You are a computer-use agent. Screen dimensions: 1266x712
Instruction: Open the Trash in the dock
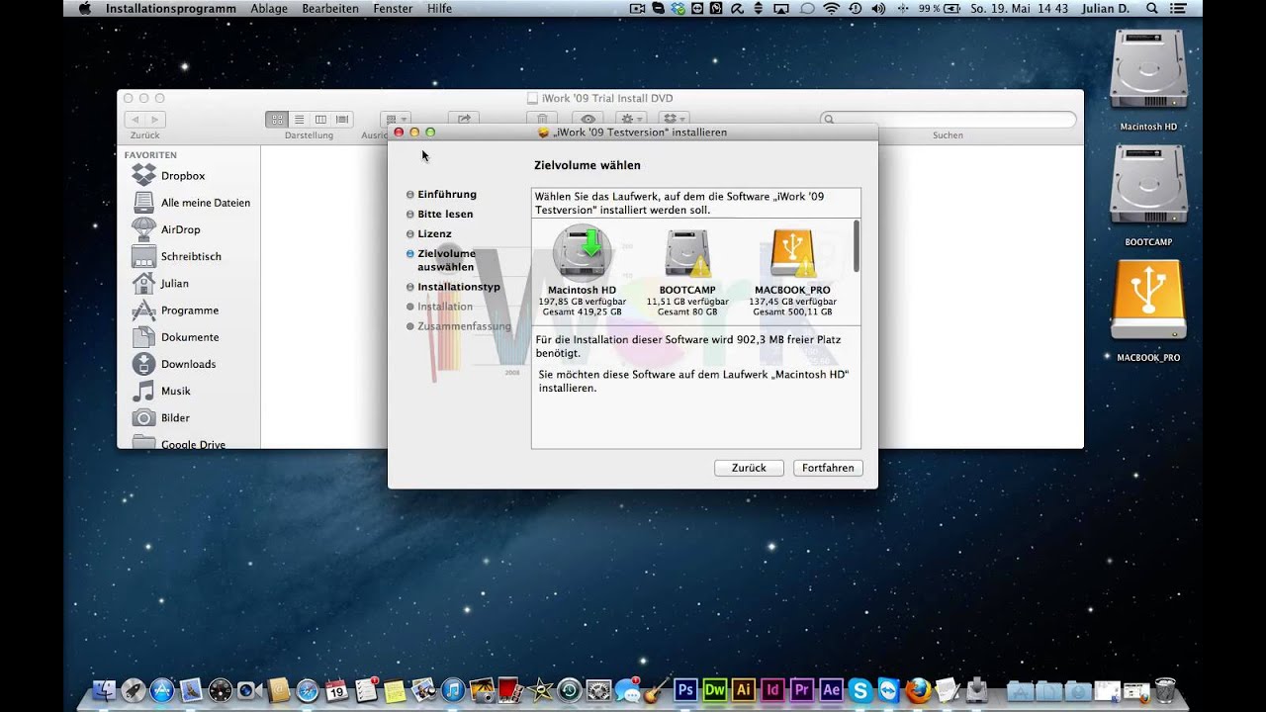click(1164, 690)
